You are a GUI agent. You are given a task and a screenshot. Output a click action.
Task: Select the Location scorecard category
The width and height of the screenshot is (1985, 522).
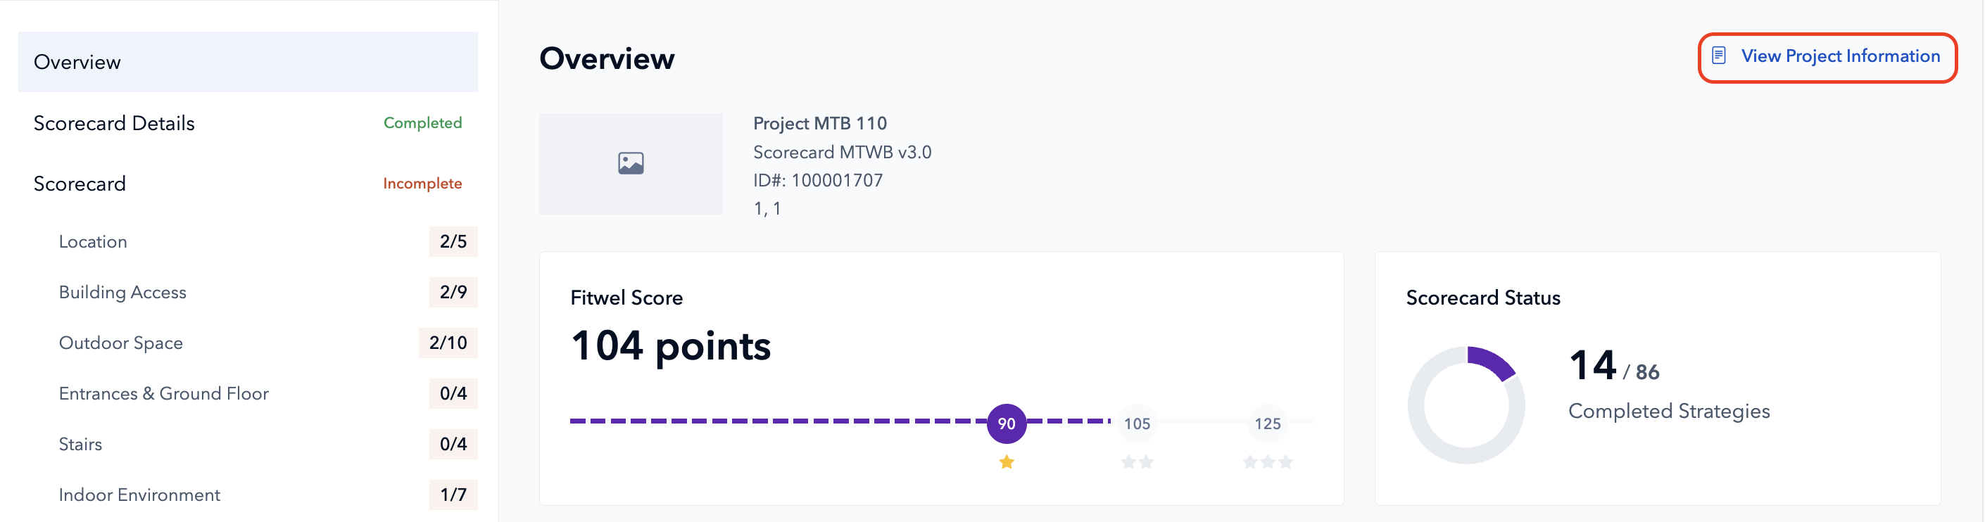93,242
